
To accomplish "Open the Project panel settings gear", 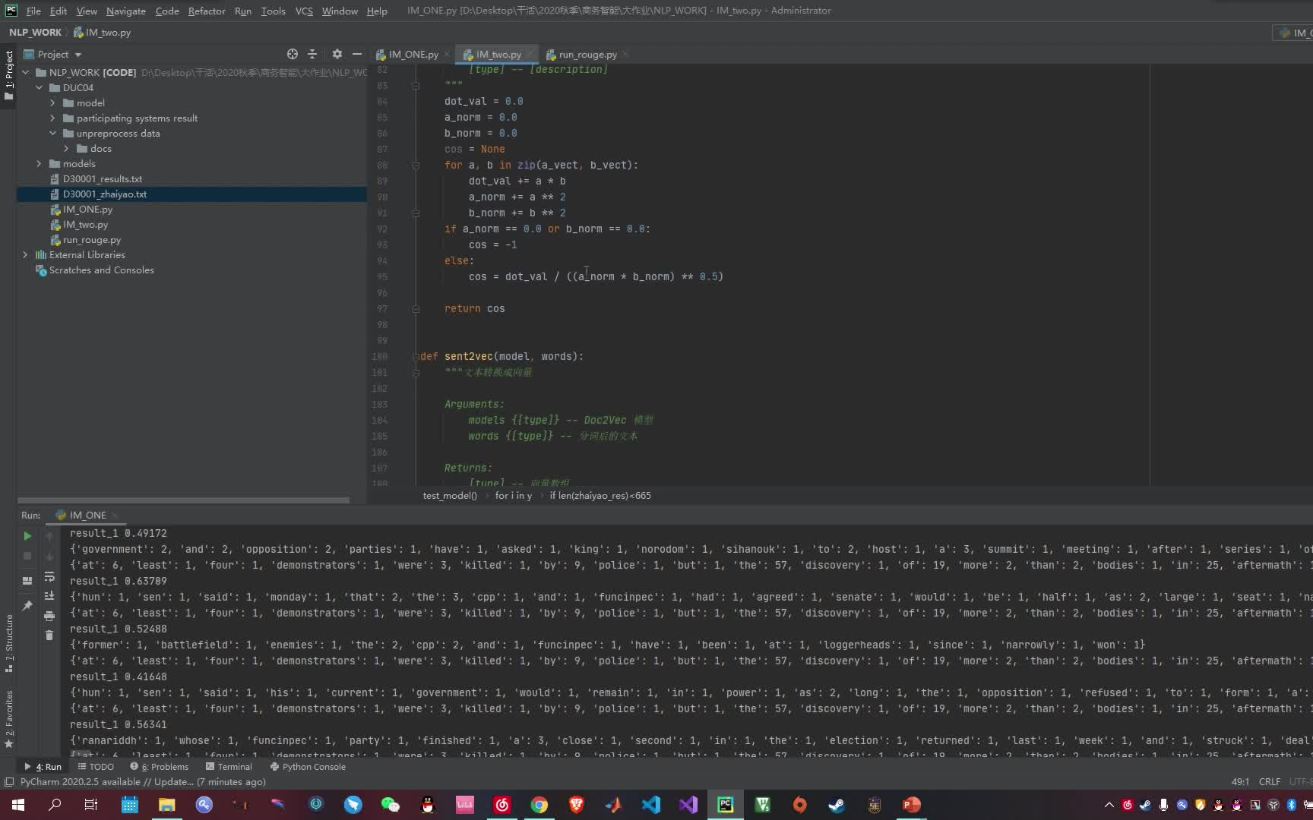I will [337, 54].
